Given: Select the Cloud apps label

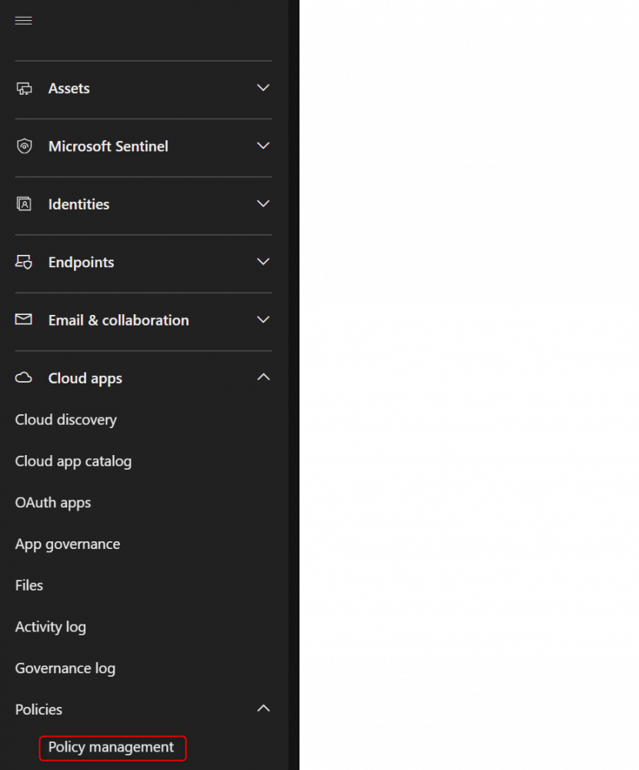Looking at the screenshot, I should [x=85, y=379].
